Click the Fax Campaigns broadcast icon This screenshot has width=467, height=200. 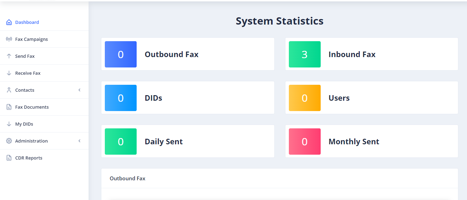9,39
